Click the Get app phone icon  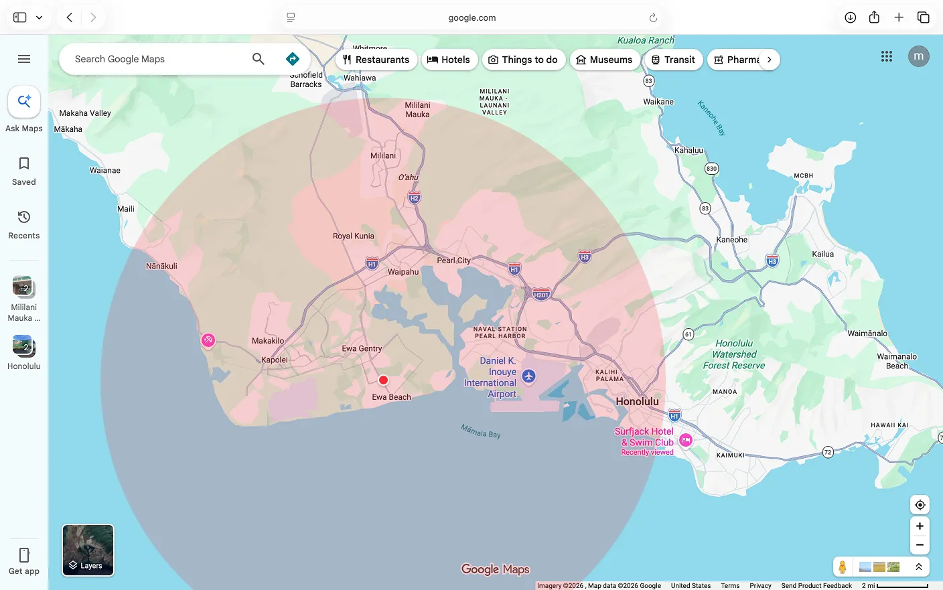pos(24,555)
